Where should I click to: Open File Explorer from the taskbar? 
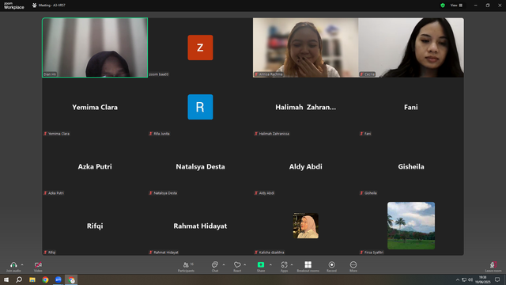(32, 279)
